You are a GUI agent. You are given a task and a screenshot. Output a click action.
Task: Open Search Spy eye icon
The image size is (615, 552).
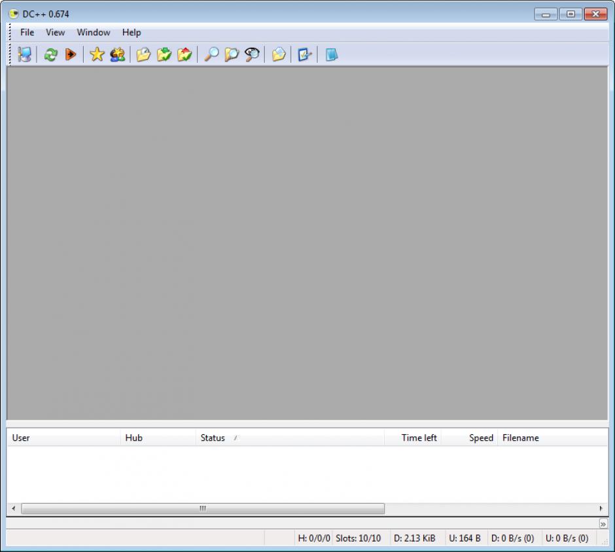252,54
